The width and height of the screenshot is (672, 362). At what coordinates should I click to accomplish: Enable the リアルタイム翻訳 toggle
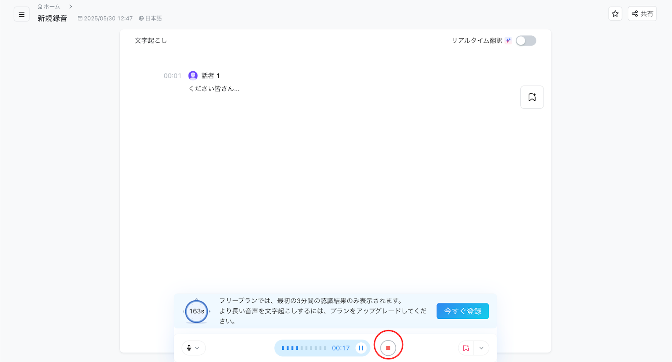526,41
